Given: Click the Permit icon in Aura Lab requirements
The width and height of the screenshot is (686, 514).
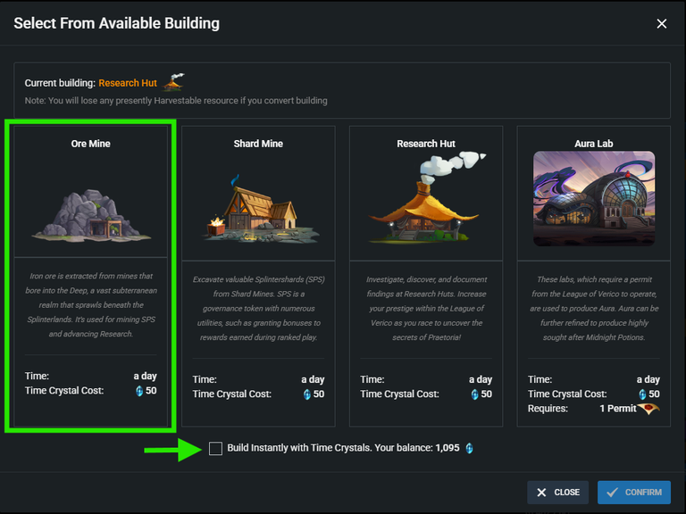Looking at the screenshot, I should coord(648,409).
